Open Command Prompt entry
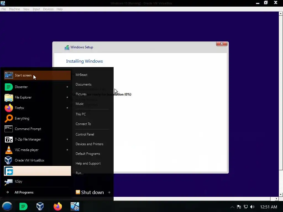The width and height of the screenshot is (283, 212). 37,129
